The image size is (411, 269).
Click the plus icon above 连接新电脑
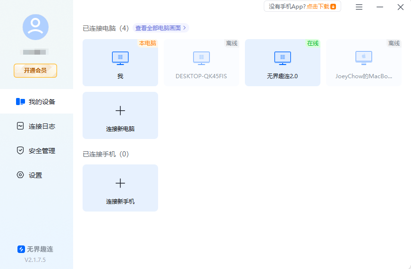coord(120,111)
